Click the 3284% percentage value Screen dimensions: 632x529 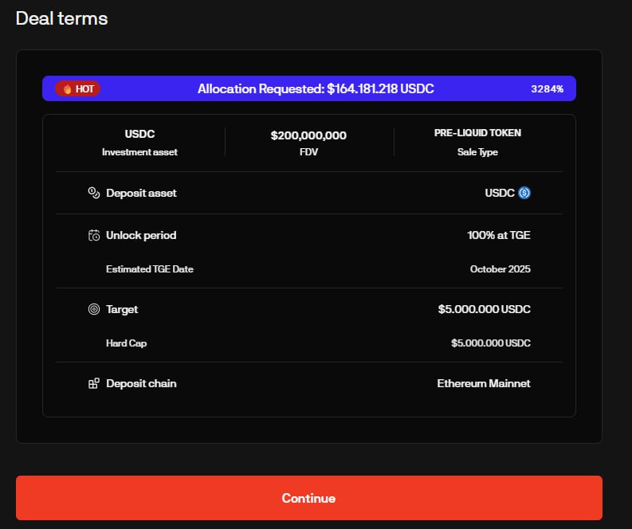click(x=547, y=89)
